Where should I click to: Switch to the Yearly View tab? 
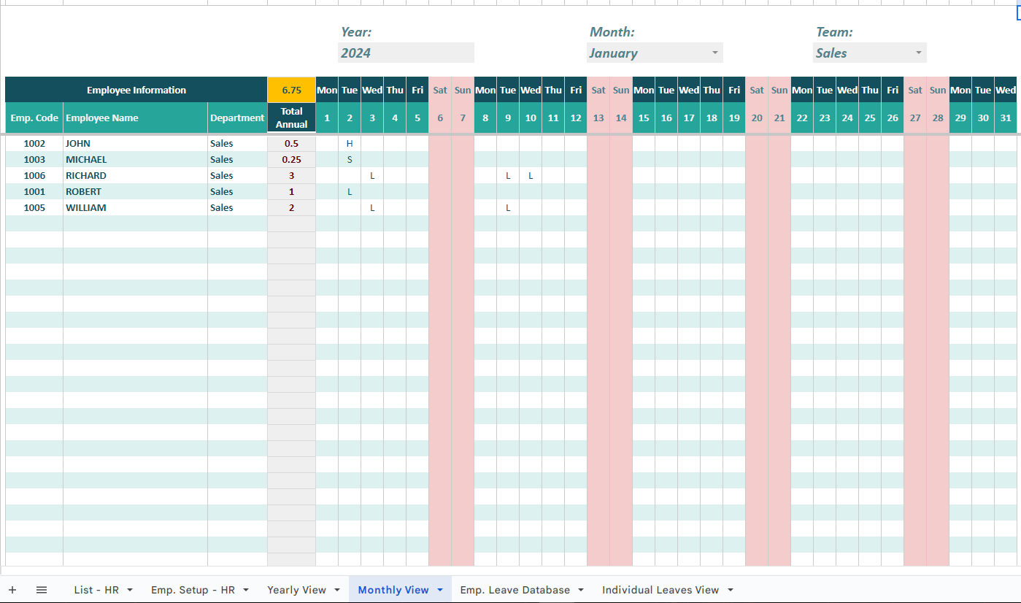coord(298,589)
